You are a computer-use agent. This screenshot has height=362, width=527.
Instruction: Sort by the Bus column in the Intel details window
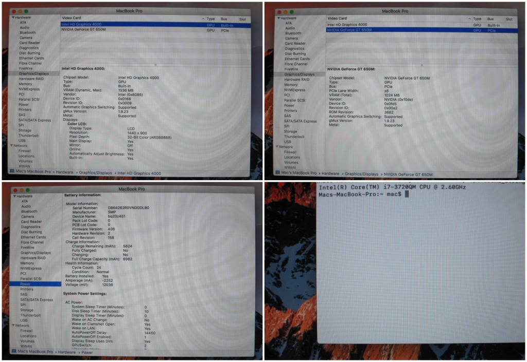224,19
